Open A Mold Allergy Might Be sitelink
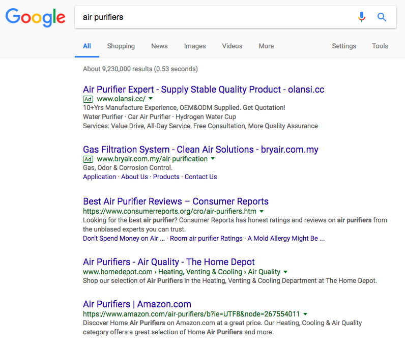 286,238
